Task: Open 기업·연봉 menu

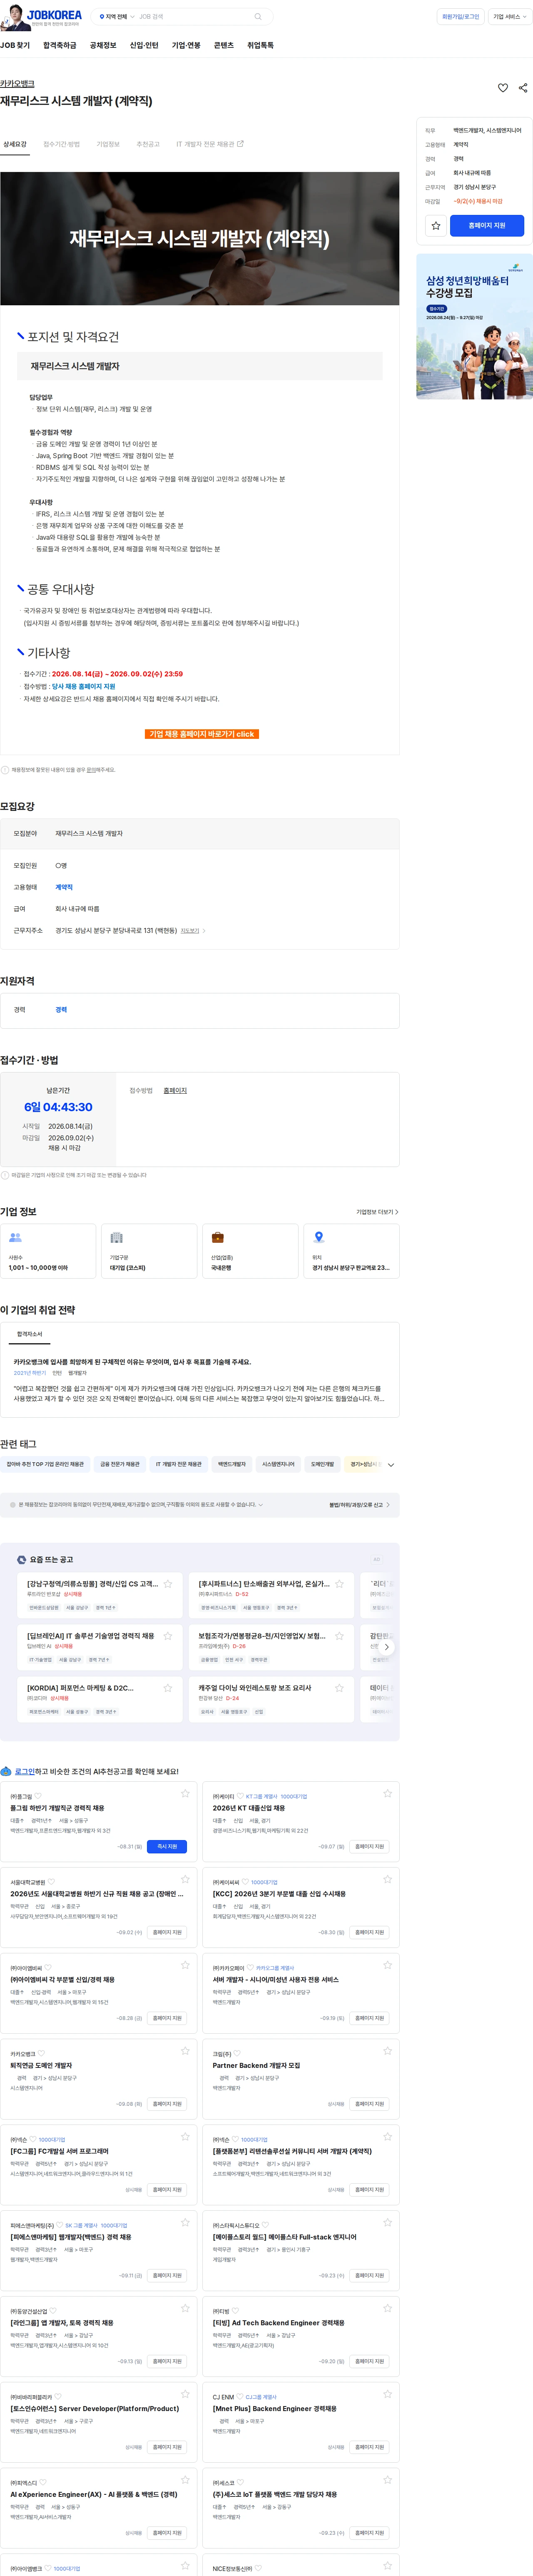Action: (186, 45)
